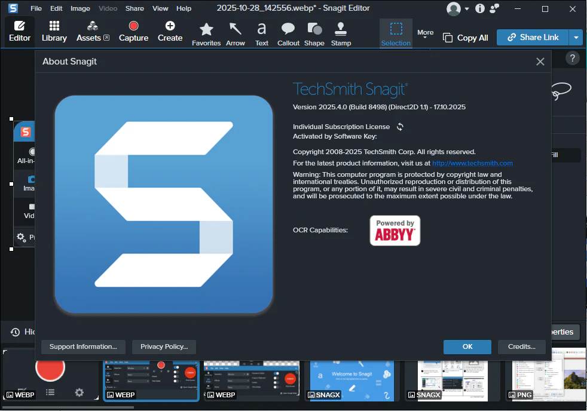Open the Favorites star tool
Screen dimensions: 587x411
(x=206, y=33)
